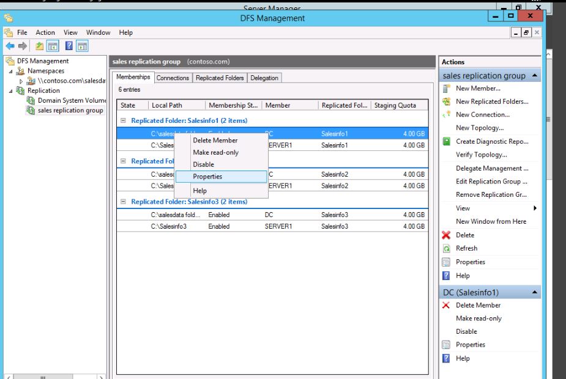This screenshot has width=566, height=379.
Task: Click the New Connection icon in Actions
Action: point(447,114)
